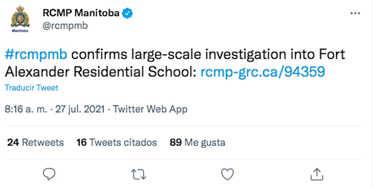Viewport: 373px width, 188px height.
Task: Click the blue verified badge
Action: pyautogui.click(x=128, y=13)
